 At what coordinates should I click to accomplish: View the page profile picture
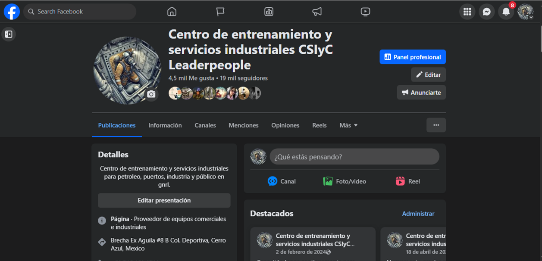click(127, 71)
